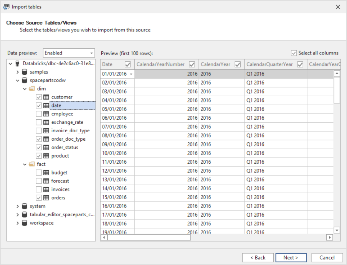Image resolution: width=347 pixels, height=265 pixels.
Task: Click the workspace database icon
Action: pos(24,223)
